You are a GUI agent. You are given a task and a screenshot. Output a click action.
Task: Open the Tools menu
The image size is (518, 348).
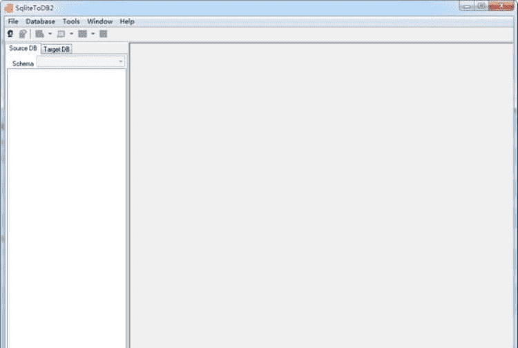(x=71, y=21)
